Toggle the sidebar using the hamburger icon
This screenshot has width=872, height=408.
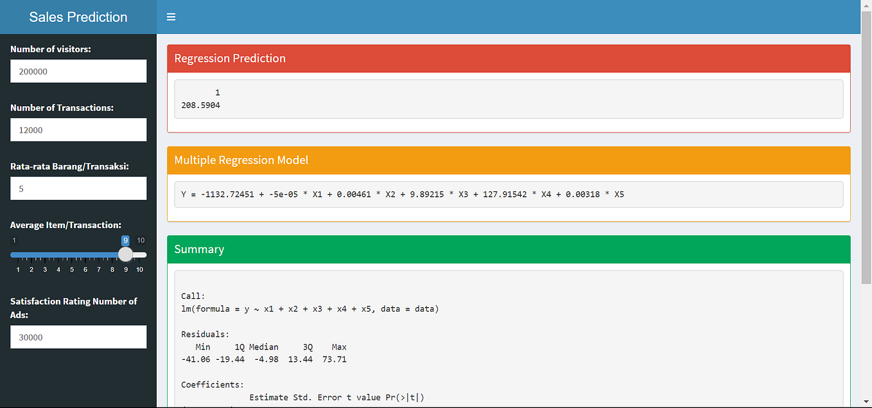(171, 17)
